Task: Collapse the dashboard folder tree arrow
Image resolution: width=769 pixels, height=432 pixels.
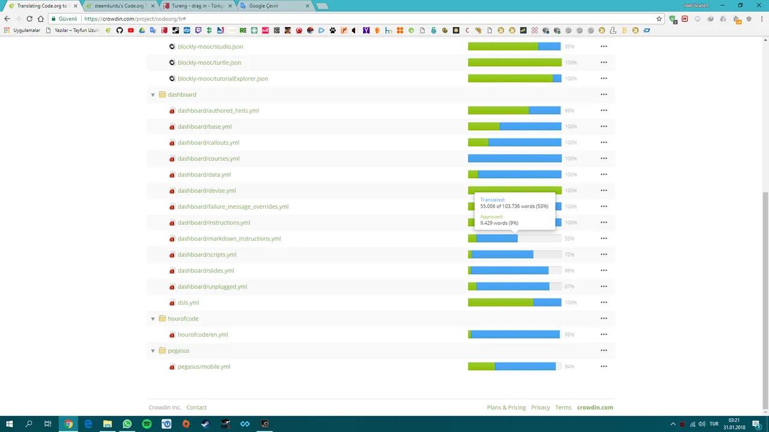Action: tap(153, 95)
